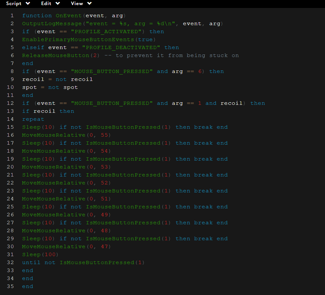Place cursor on the repeat keyword
This screenshot has height=295, width=325.
point(33,119)
